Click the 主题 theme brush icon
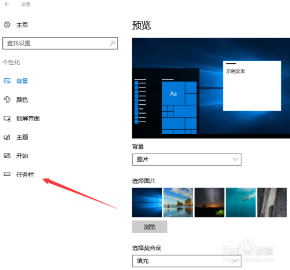 click(7, 137)
